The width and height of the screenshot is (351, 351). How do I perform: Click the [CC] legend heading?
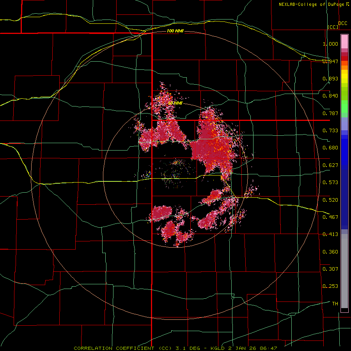tap(333, 27)
